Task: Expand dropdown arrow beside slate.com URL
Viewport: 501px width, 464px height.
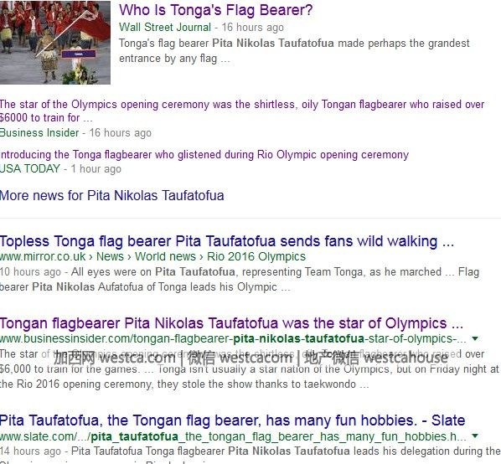Action: tap(475, 436)
